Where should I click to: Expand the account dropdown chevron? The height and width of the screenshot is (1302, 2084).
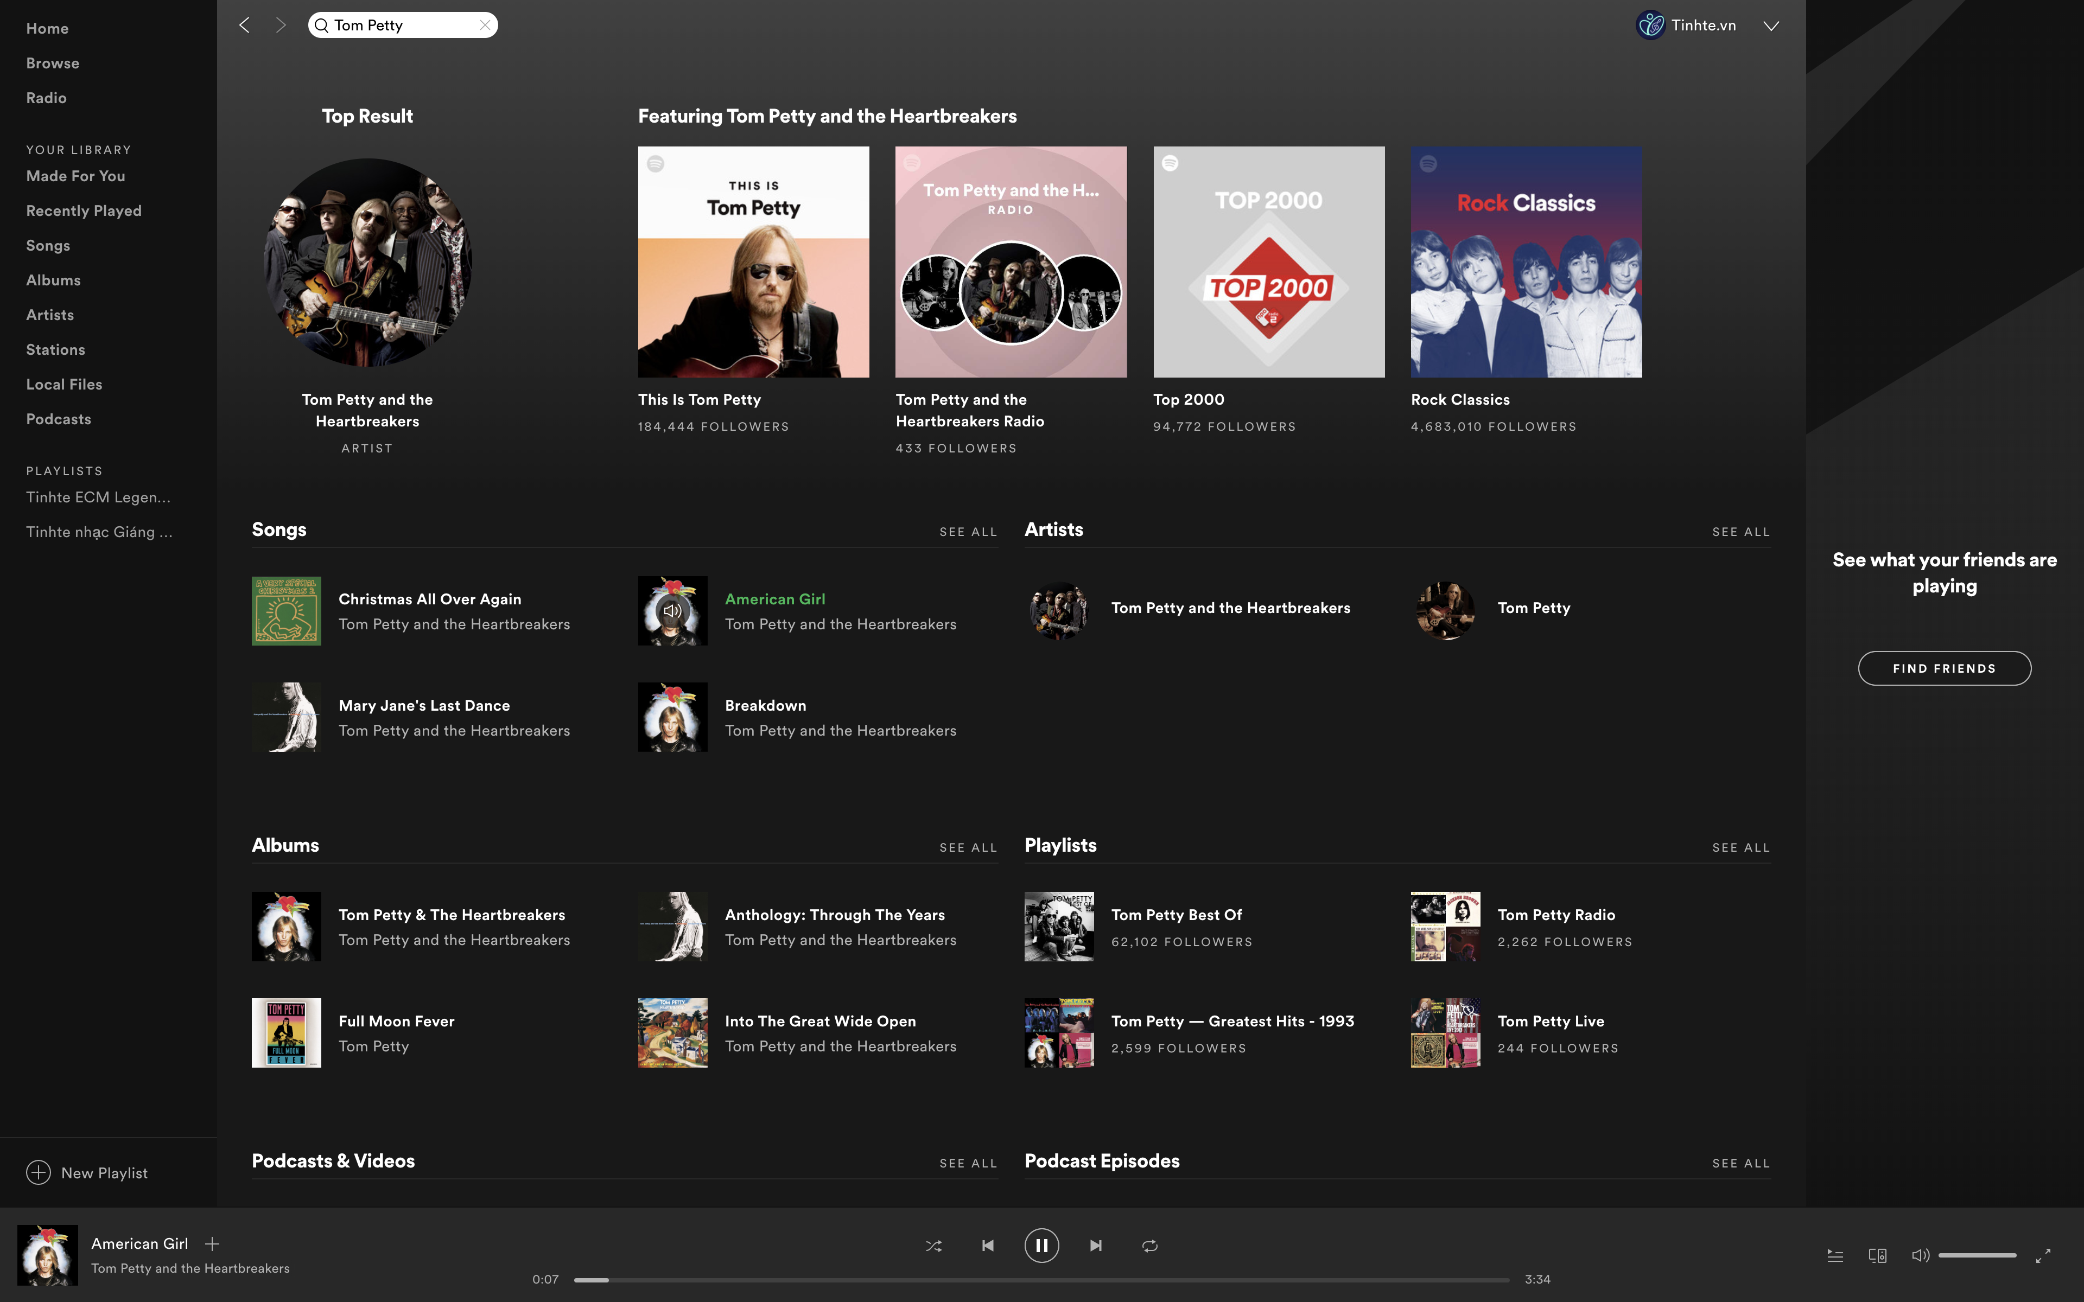coord(1770,26)
